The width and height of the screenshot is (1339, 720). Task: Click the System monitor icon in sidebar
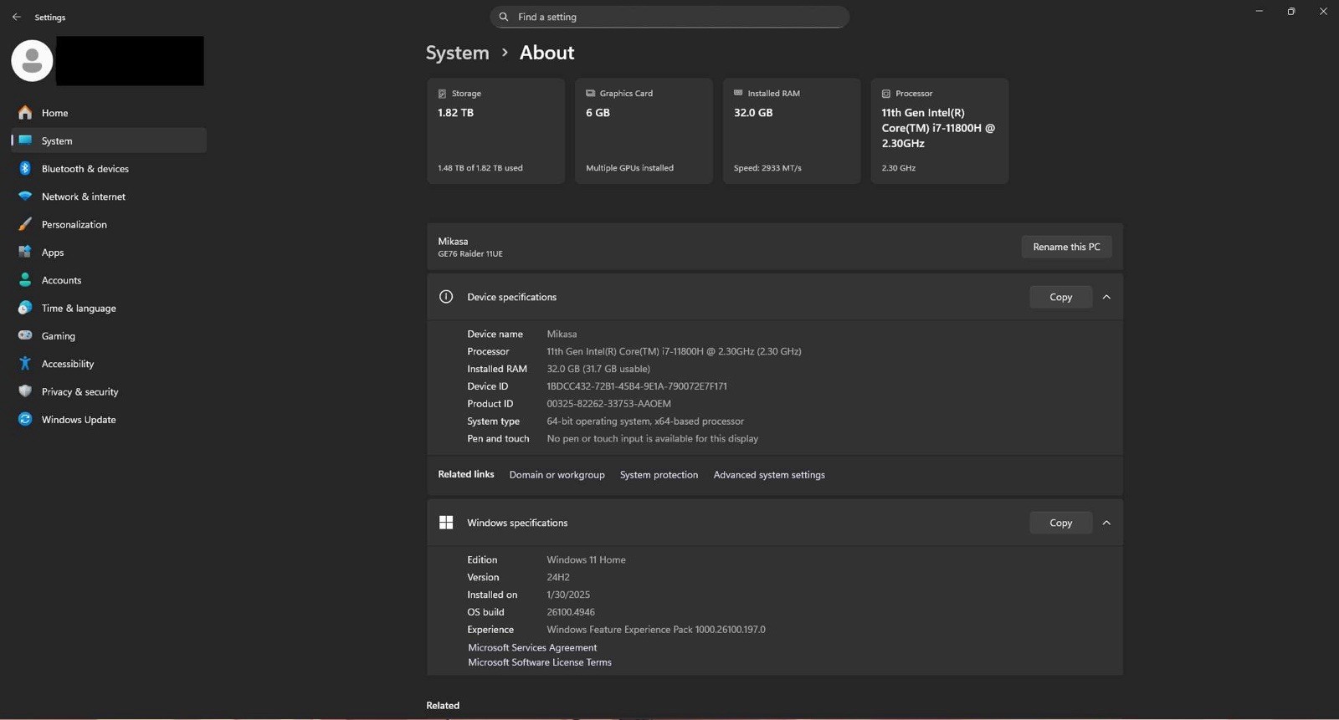25,140
